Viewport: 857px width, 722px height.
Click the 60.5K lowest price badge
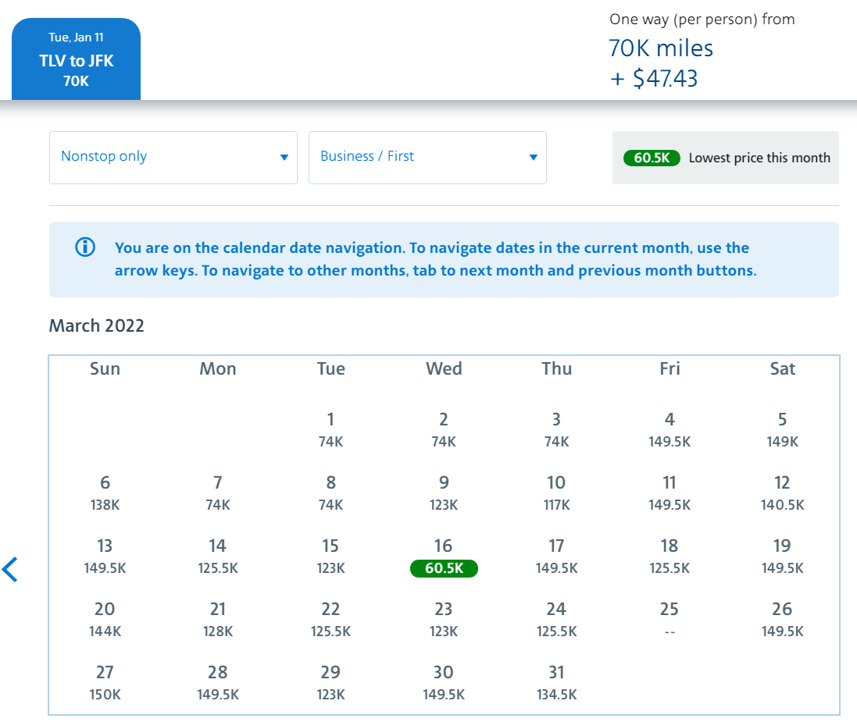tap(652, 158)
